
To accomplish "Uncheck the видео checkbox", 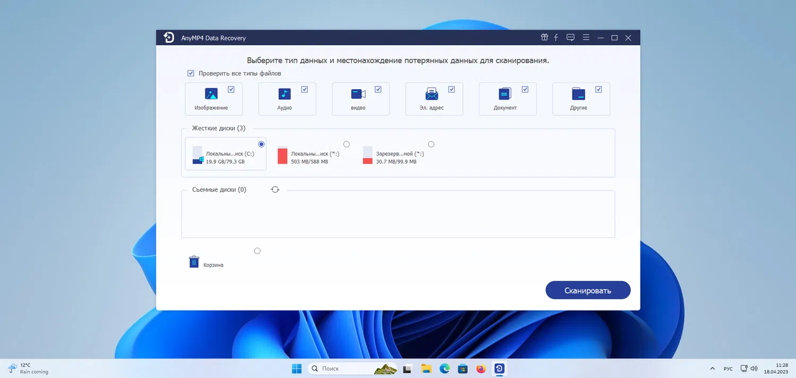I will [378, 89].
